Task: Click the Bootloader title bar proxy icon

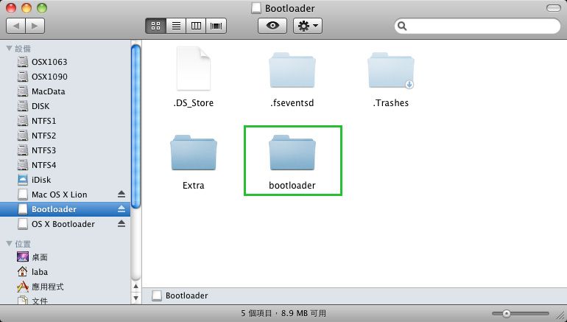Action: [256, 8]
